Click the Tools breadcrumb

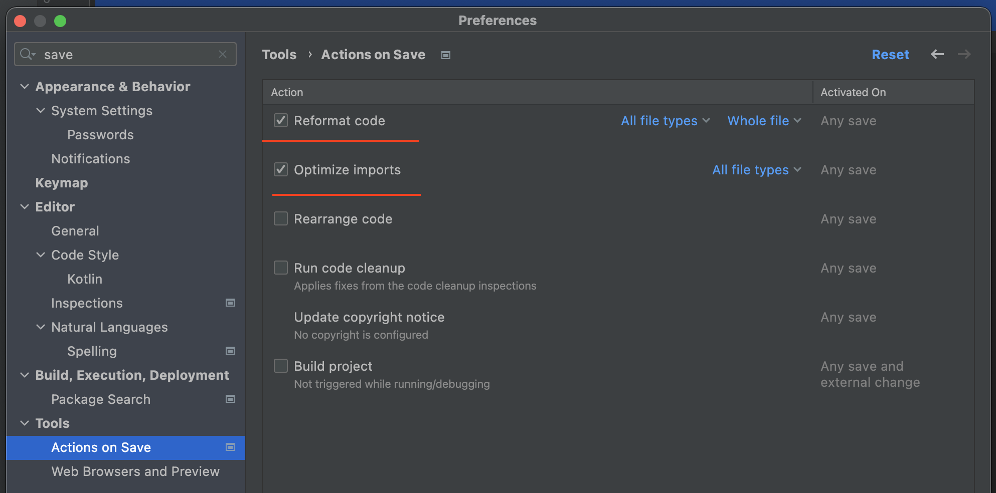[279, 54]
